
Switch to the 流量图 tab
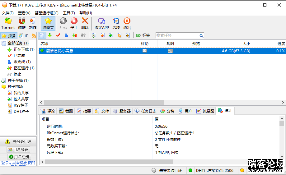pyautogui.click(x=205, y=111)
